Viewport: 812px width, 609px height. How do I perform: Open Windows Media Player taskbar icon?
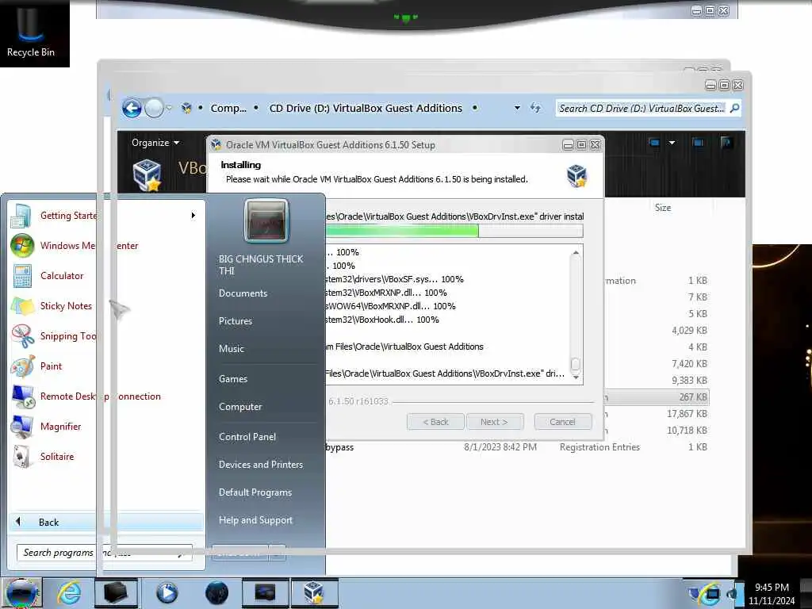tap(167, 593)
